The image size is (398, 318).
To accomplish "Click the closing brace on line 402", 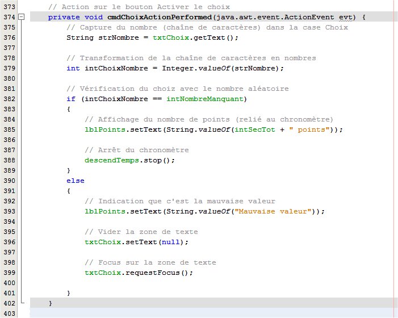I will [51, 303].
